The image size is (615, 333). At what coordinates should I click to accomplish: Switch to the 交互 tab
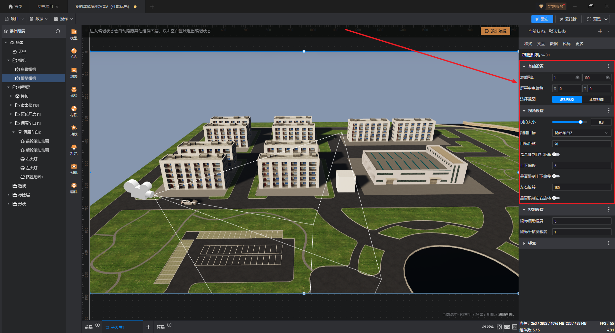click(541, 44)
